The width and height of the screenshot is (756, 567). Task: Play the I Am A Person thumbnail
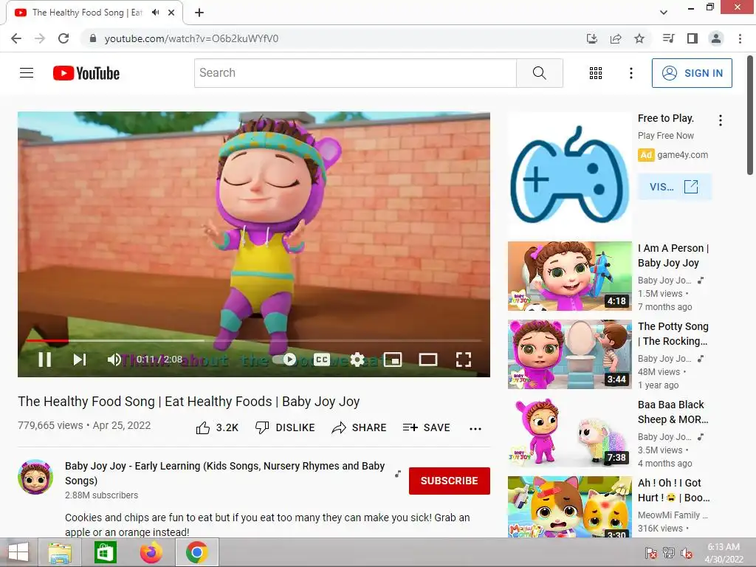click(569, 276)
